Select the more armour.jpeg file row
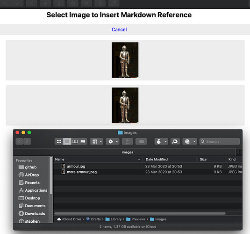250x234 pixels. (148, 172)
